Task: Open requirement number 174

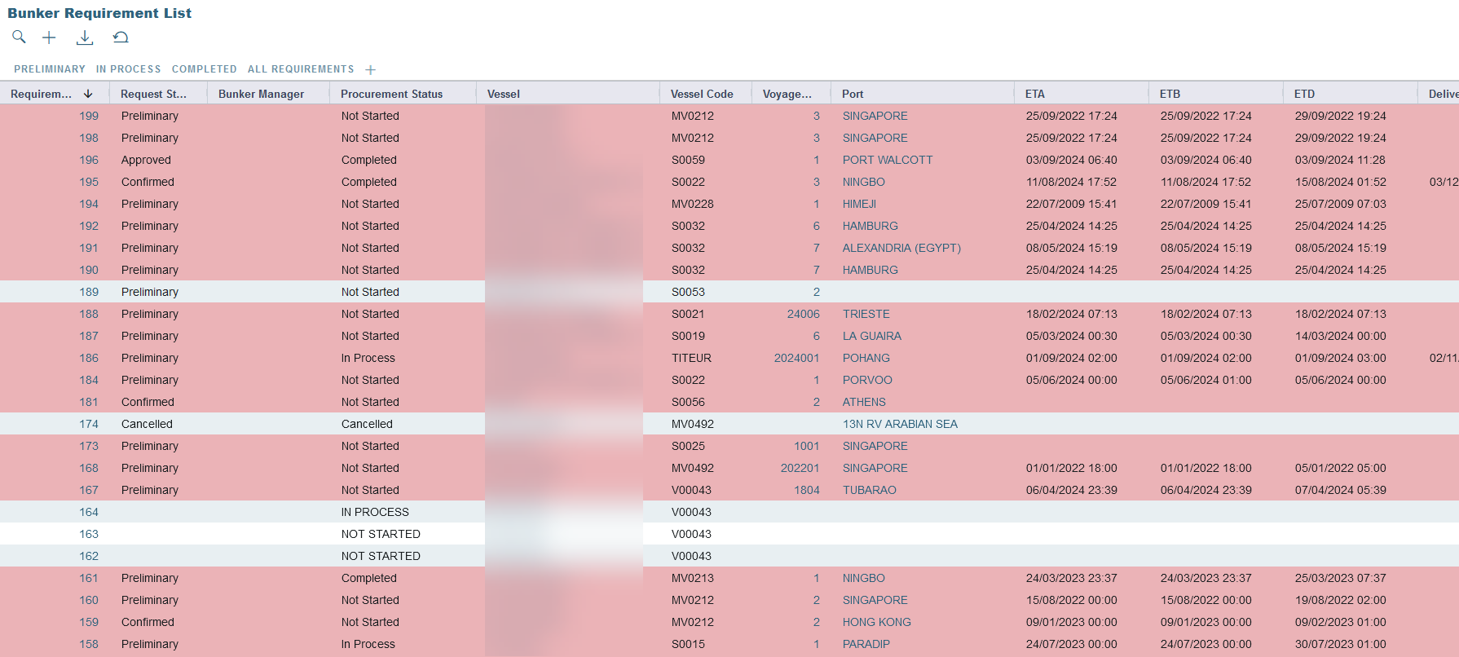Action: pyautogui.click(x=89, y=424)
